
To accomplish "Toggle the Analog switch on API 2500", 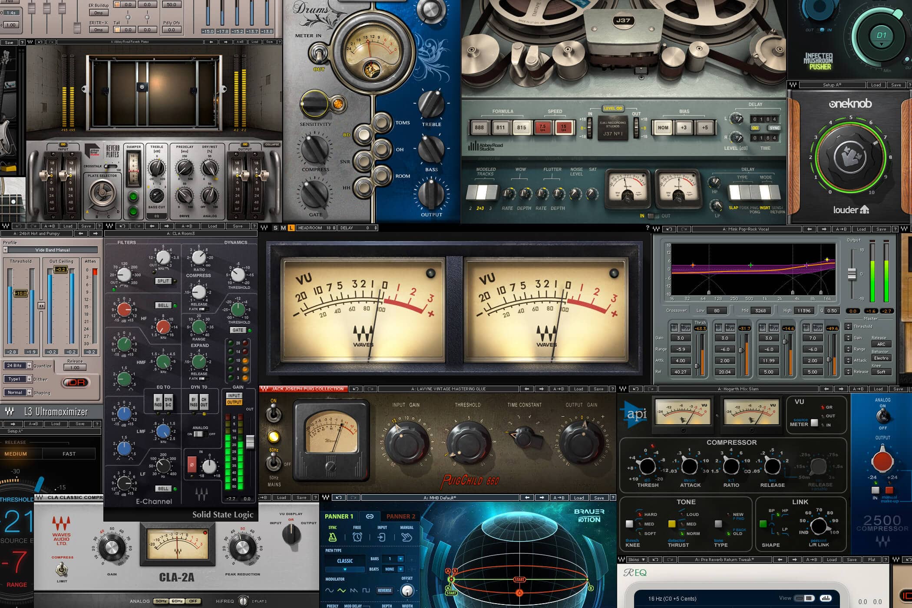I will 882,416.
